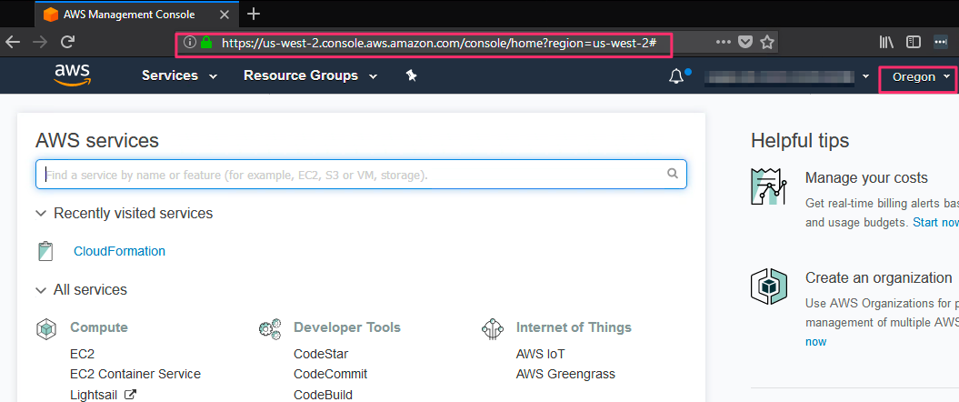The height and width of the screenshot is (402, 959).
Task: Click the Internet of Things icon
Action: pos(493,328)
